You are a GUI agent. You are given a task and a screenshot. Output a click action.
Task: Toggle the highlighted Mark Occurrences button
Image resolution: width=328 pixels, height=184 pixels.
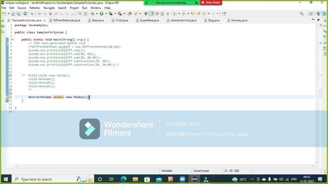tap(152, 14)
